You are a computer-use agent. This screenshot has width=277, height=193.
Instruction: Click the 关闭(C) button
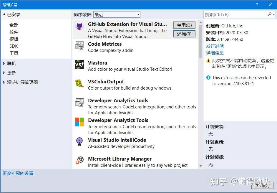click(262, 185)
